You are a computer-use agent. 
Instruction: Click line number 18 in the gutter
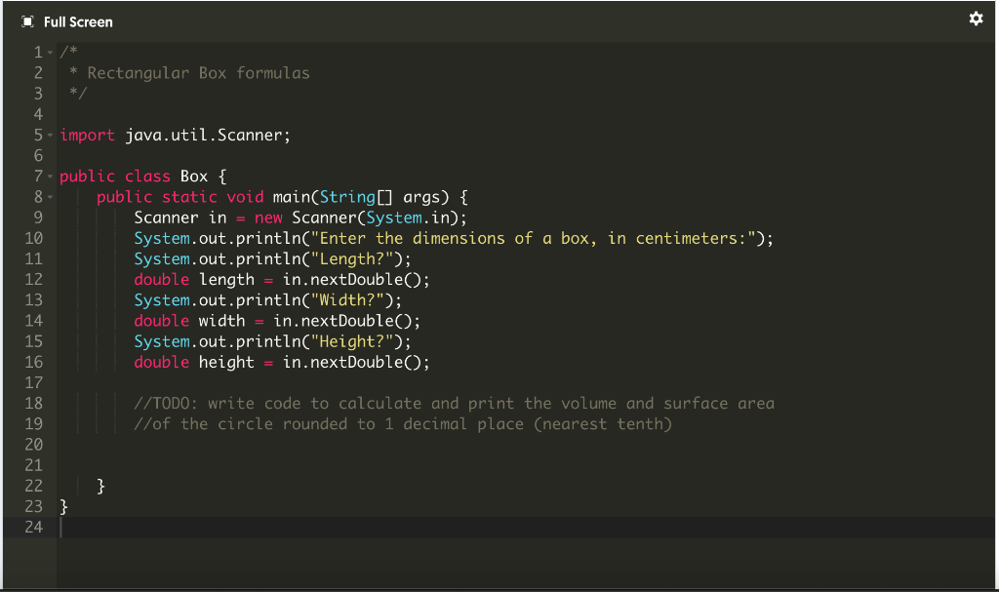coord(33,403)
